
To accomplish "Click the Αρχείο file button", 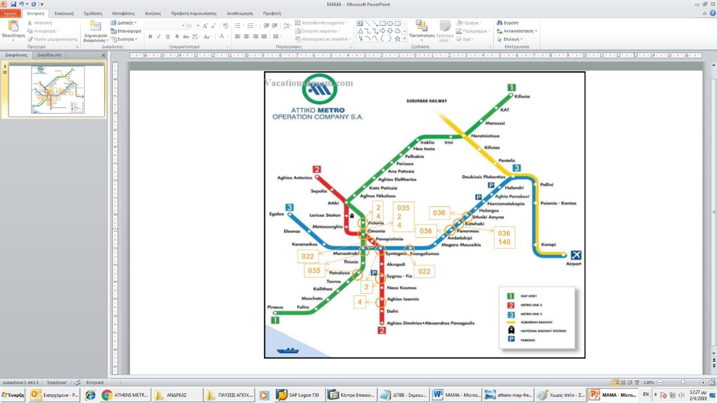I will [x=10, y=13].
